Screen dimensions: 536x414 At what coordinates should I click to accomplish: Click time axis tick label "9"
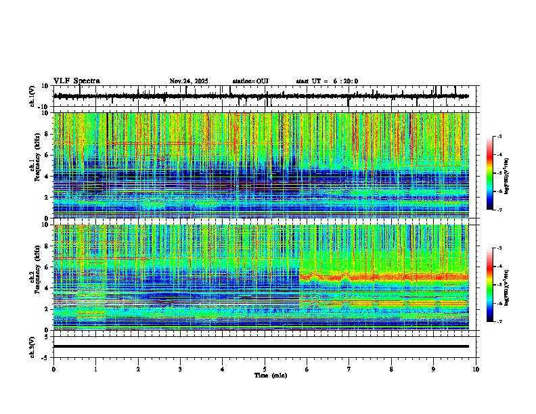click(x=433, y=369)
